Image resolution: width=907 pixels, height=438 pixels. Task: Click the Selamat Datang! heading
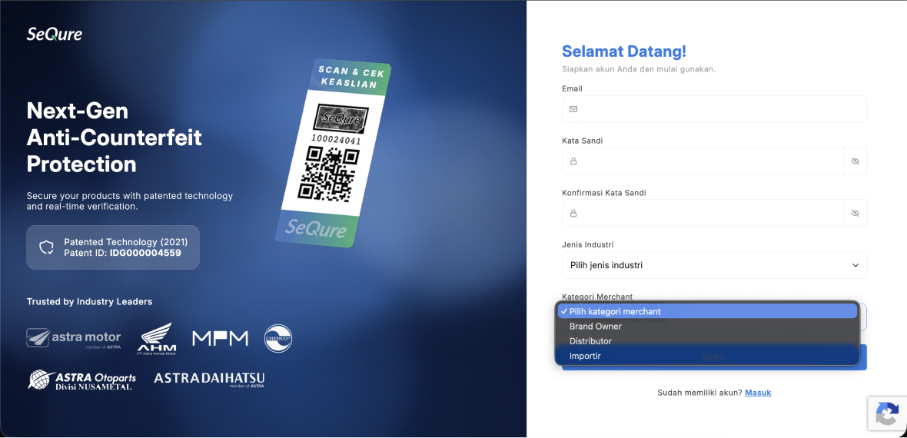coord(624,51)
